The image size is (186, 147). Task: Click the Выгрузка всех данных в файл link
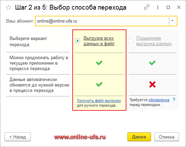click(99, 41)
